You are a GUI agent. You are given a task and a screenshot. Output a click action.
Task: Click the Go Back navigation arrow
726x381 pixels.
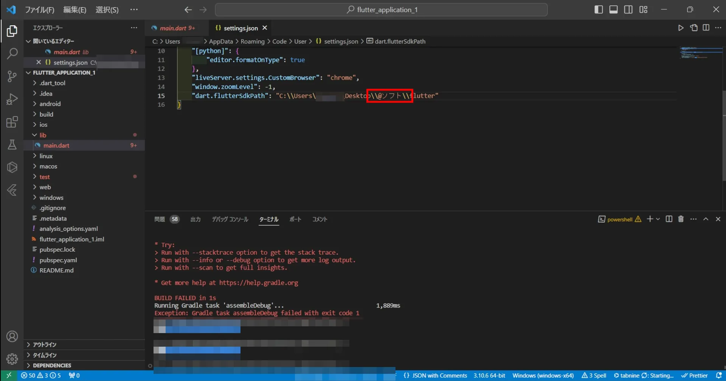click(188, 10)
